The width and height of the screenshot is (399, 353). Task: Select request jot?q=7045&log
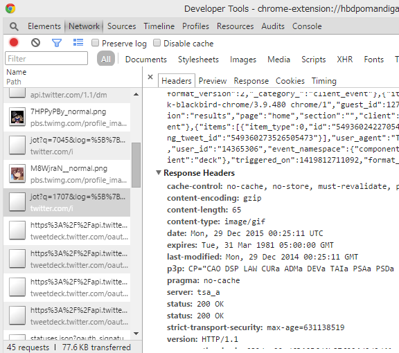pyautogui.click(x=67, y=146)
